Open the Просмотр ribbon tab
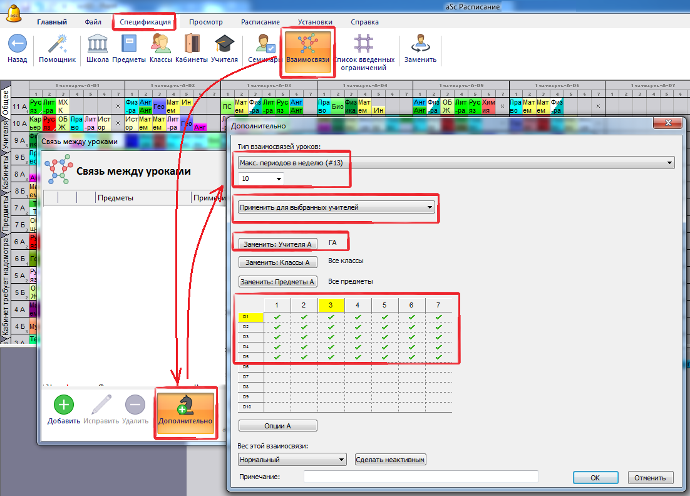 206,22
